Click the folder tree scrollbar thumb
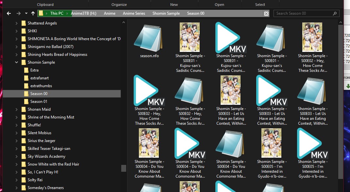Viewport: 350px width, 192px height. coord(124,168)
